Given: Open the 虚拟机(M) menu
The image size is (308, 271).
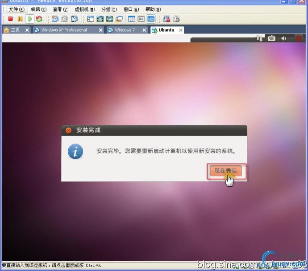Looking at the screenshot, I should [x=85, y=9].
